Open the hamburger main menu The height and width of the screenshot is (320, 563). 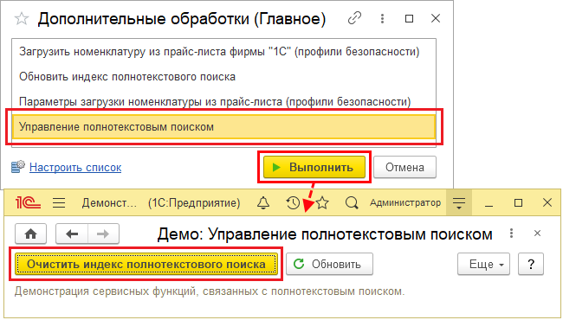[59, 203]
